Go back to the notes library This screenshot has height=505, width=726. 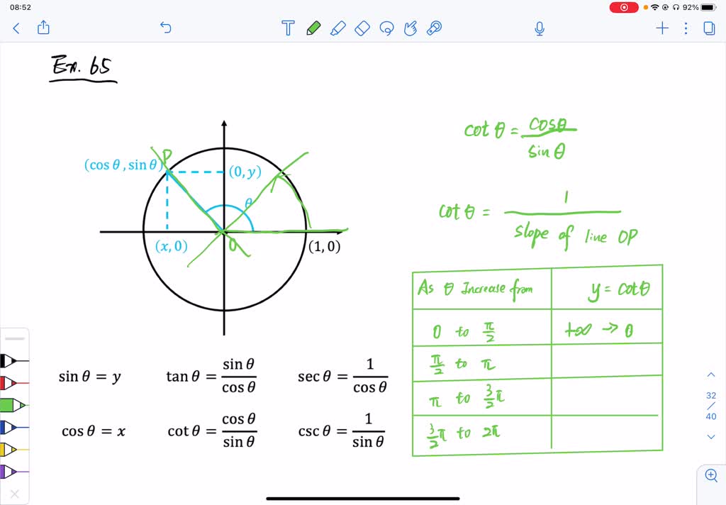click(x=16, y=28)
